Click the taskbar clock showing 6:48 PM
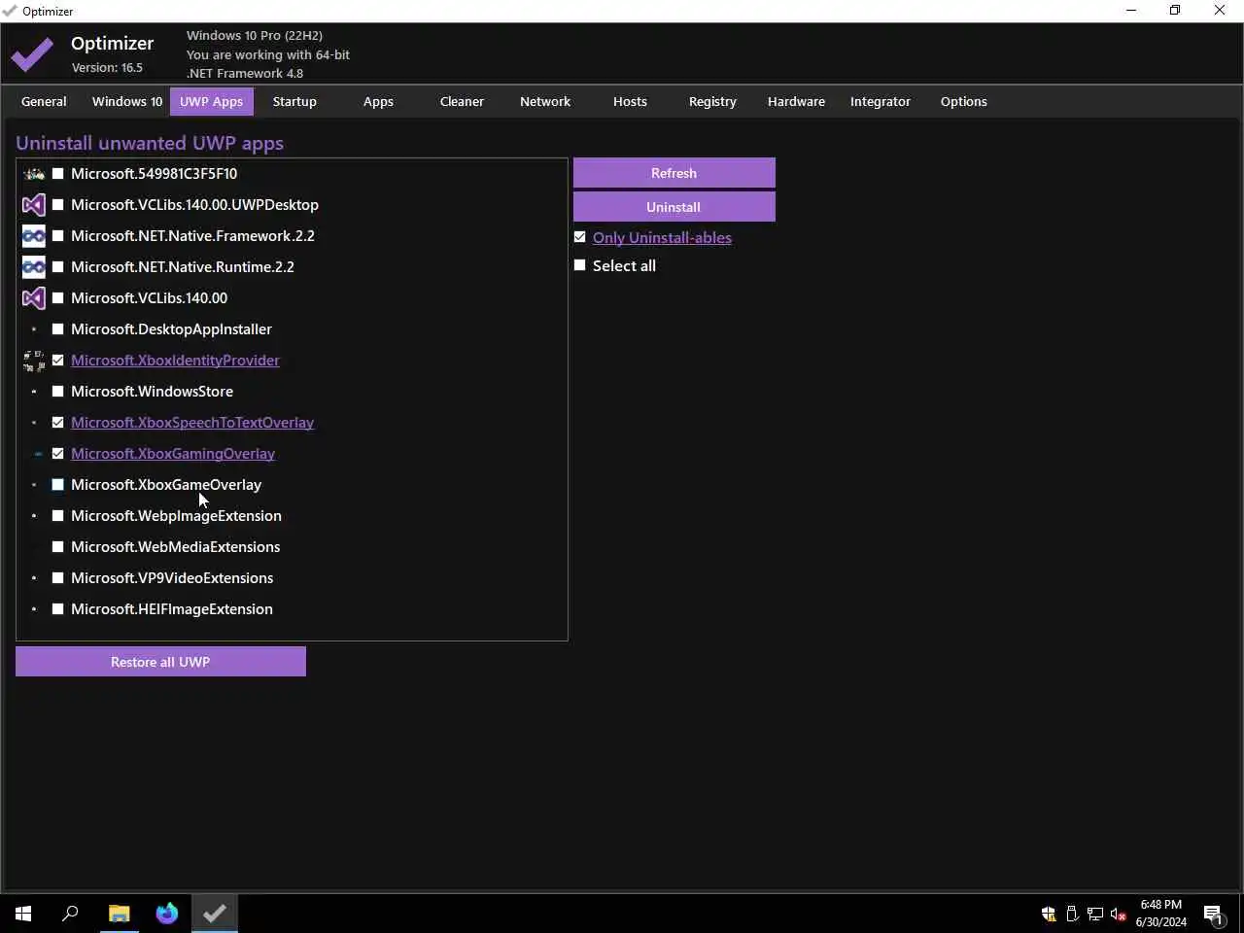Screen dimensions: 1244x933 click(x=1161, y=914)
